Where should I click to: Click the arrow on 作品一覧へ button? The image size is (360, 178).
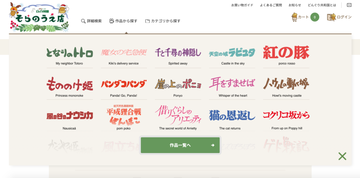point(213,145)
